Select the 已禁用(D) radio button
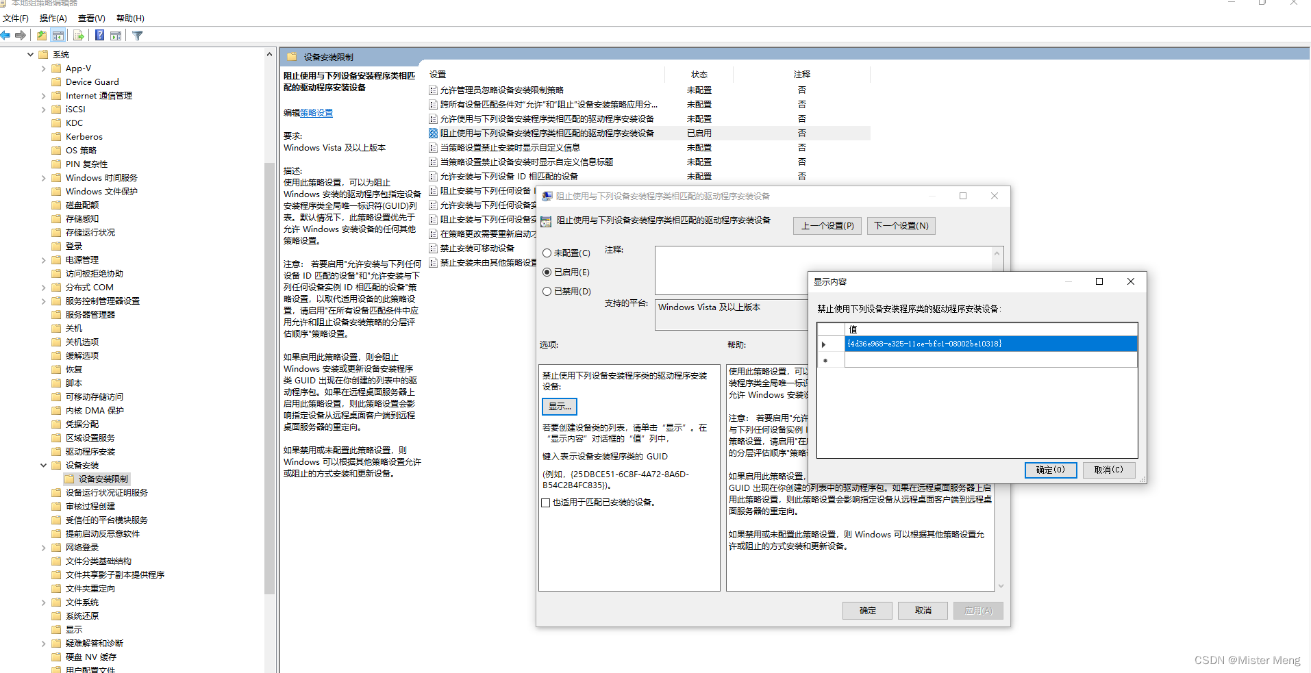Viewport: 1311px width, 673px height. 547,292
